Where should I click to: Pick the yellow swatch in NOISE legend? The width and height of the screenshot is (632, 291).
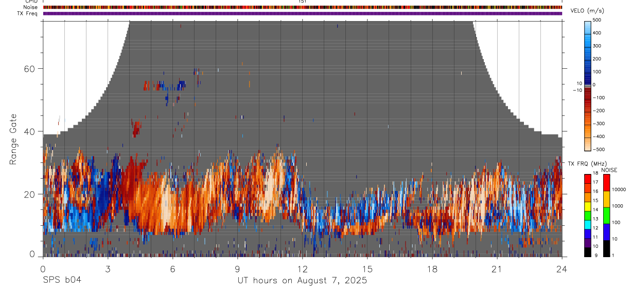607,199
